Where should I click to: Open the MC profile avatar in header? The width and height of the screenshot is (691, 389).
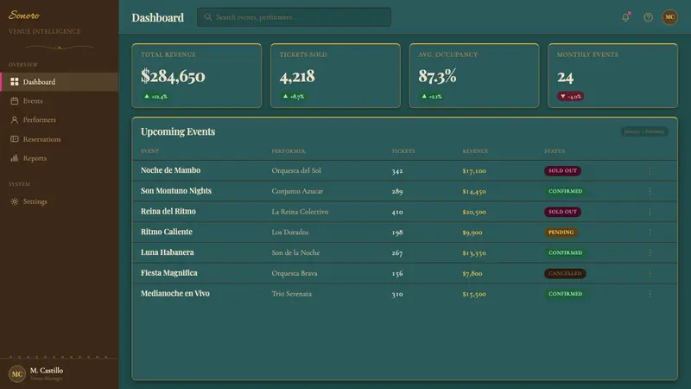pos(670,17)
